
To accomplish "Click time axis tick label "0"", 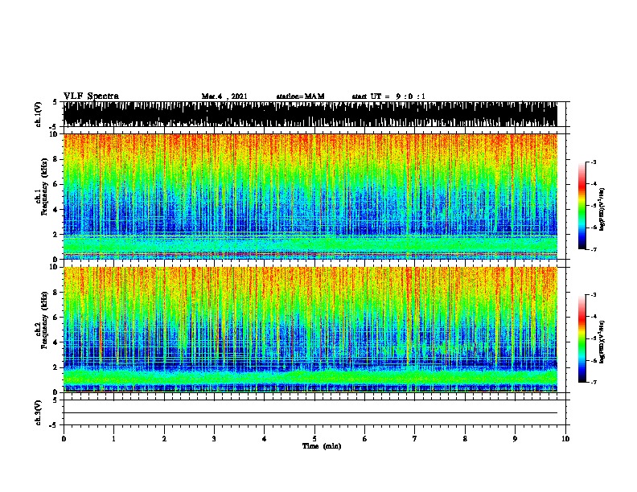I will [x=64, y=439].
